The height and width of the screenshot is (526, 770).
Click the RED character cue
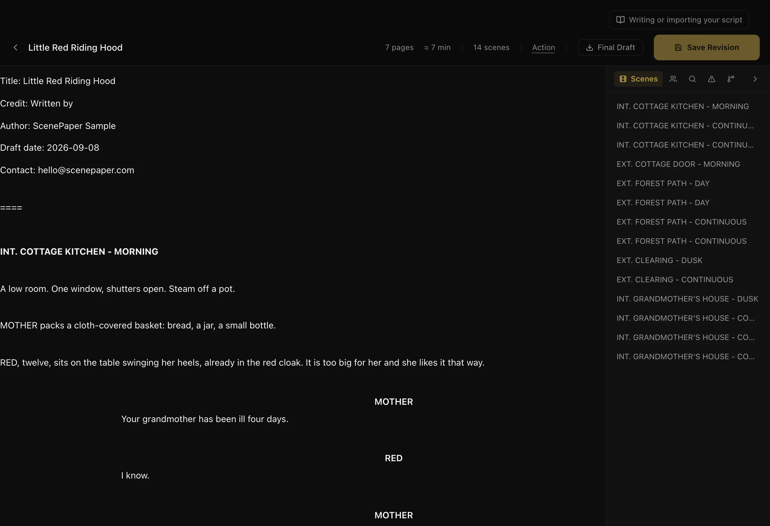(x=393, y=458)
